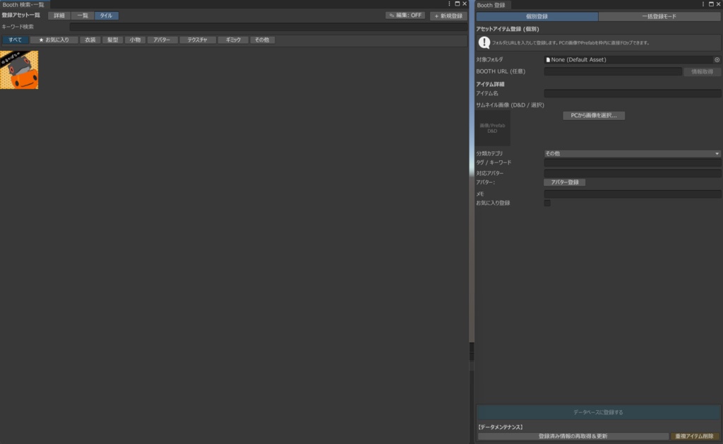Close the Booth 登録 window
723x444 pixels.
click(718, 4)
